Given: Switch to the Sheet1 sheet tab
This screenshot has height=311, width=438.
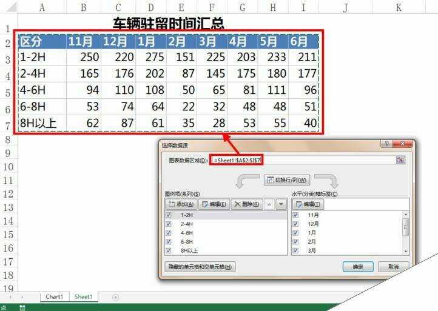Looking at the screenshot, I should [x=83, y=297].
